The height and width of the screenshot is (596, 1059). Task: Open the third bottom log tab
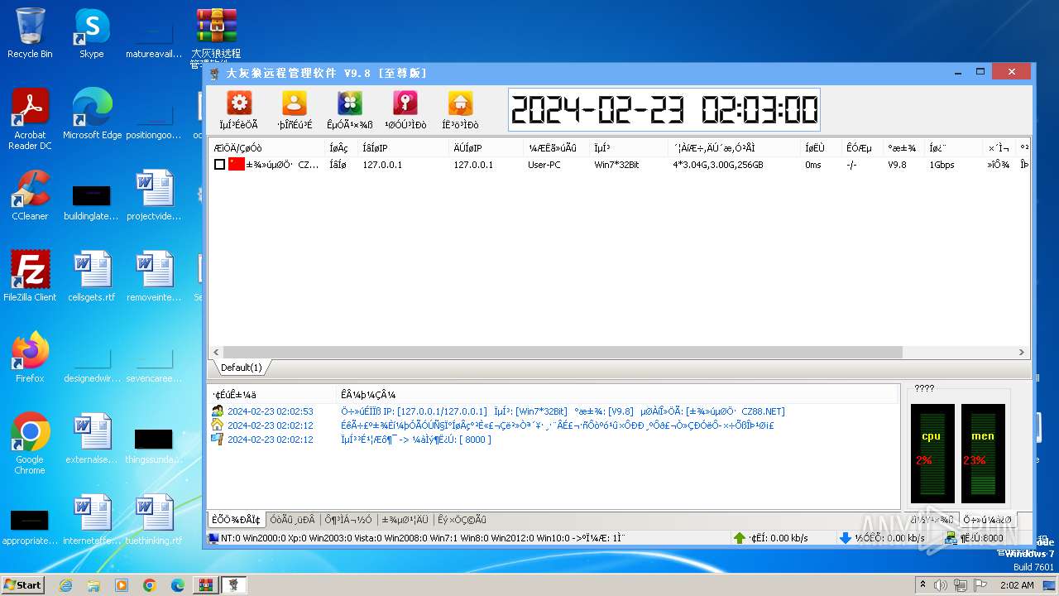coord(347,520)
